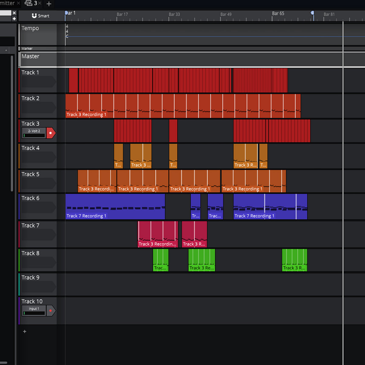Close the tab numbered 3
Screen dimensions: 365x365
coord(40,3)
